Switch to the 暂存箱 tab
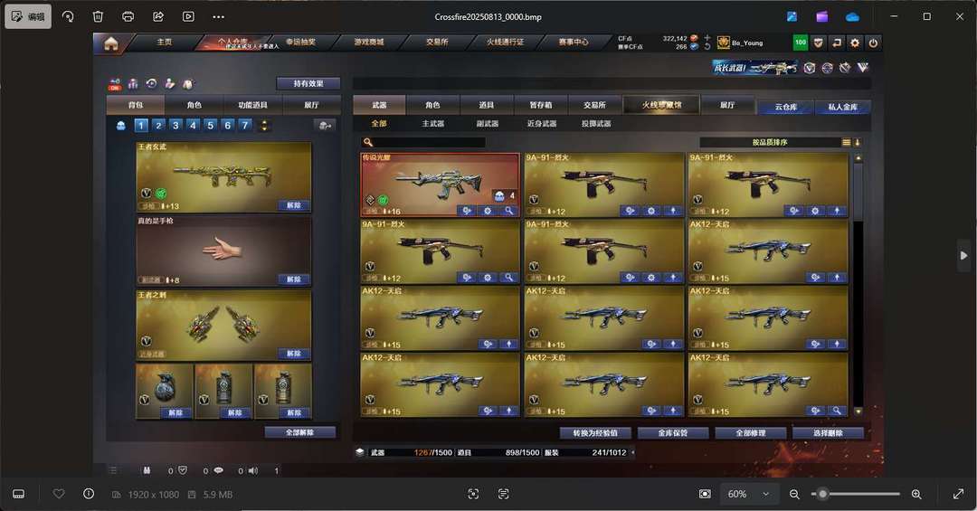This screenshot has width=977, height=511. click(541, 105)
